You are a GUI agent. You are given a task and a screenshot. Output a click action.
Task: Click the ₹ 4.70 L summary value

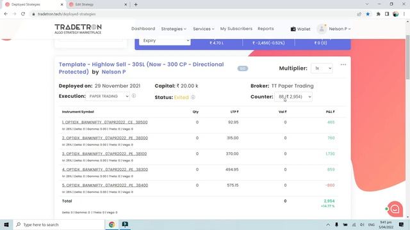tap(217, 43)
